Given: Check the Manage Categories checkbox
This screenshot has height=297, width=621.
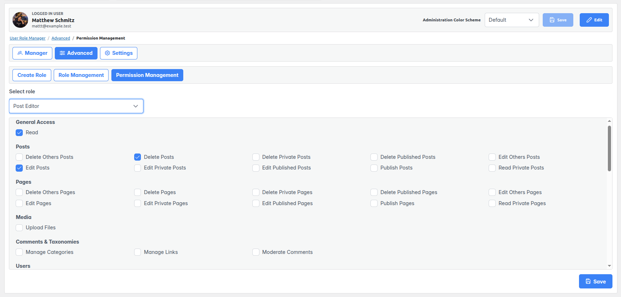Looking at the screenshot, I should click(x=19, y=252).
